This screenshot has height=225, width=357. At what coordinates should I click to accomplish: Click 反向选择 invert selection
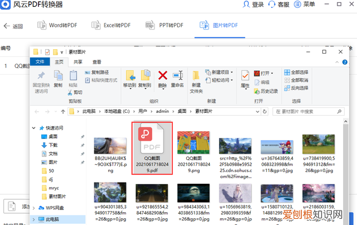296,88
